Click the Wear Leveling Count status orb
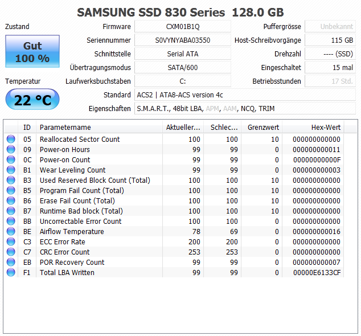 point(11,170)
